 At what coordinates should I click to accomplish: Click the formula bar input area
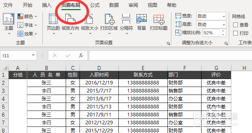[170, 55]
